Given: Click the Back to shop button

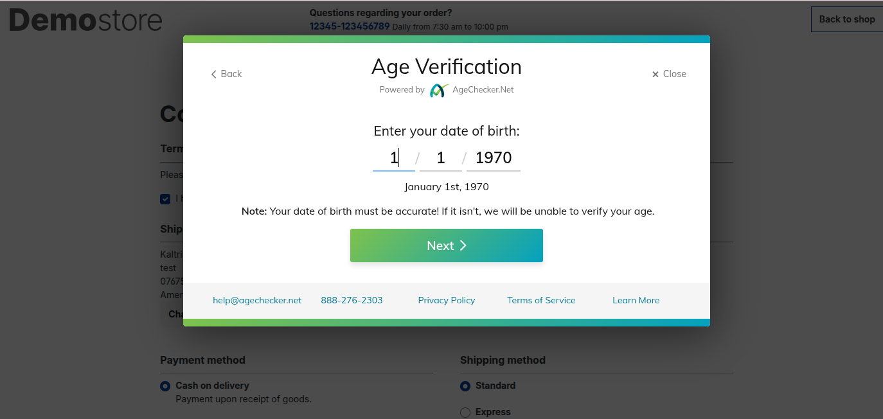Looking at the screenshot, I should click(846, 19).
